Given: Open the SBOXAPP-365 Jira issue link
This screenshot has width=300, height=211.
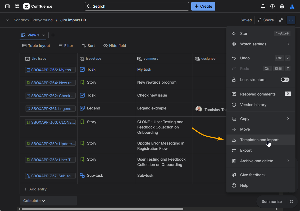Looking at the screenshot, I should (x=51, y=69).
